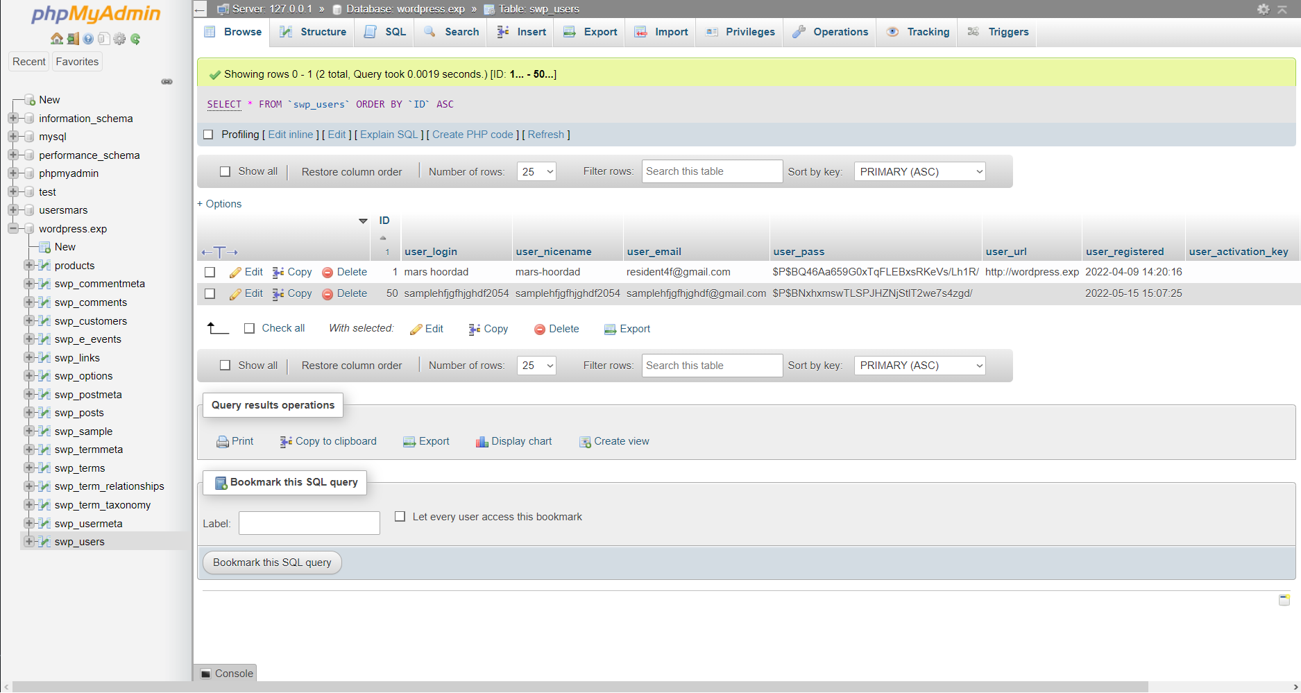1301x693 pixels.
Task: Click the copy-pages icon next to the documentation help icon
Action: 104,39
